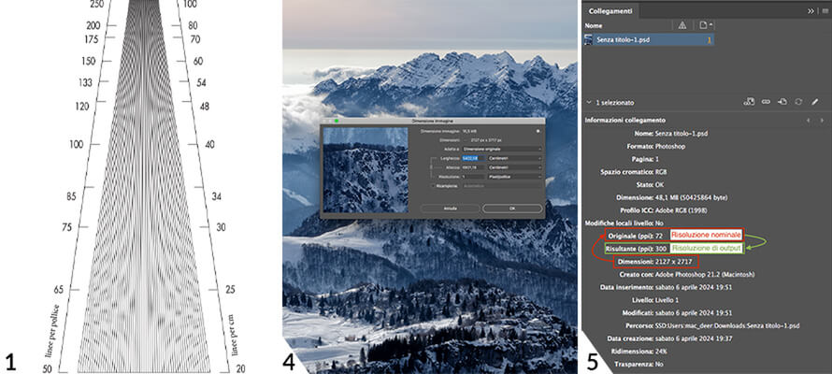Screen dimensions: 832x374
Task: Open the Larghezza units dropdown
Action: coord(516,157)
